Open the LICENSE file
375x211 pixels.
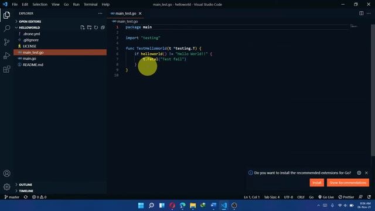click(60, 46)
